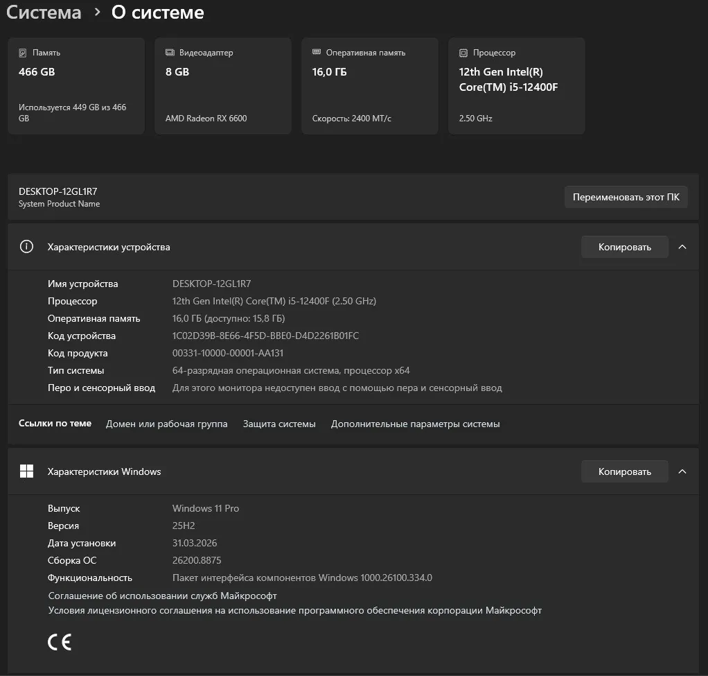
Task: Click the storage icon on Память card
Action: [x=23, y=53]
